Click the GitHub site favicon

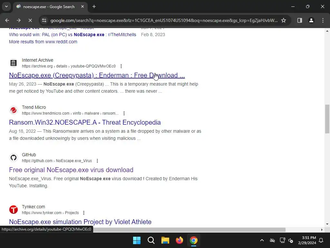point(14,158)
